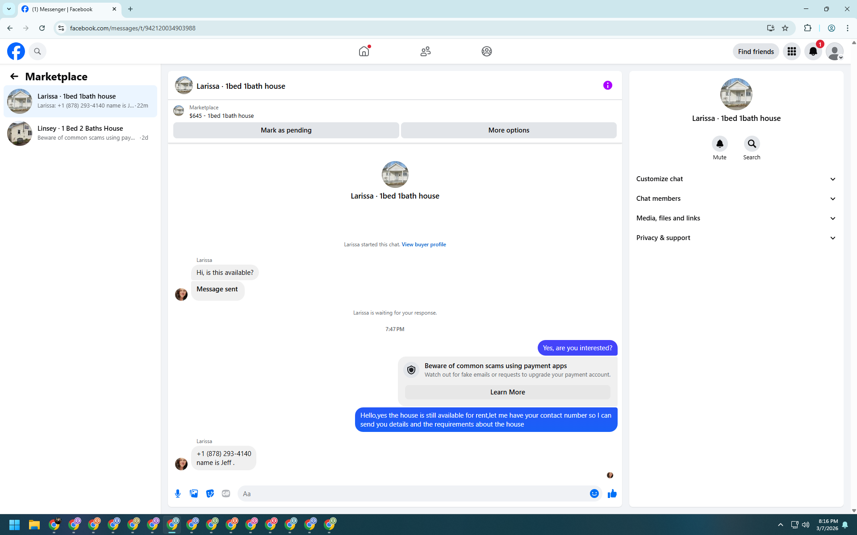Open the Groups icon in top navigation
This screenshot has height=535, width=857.
(x=486, y=51)
